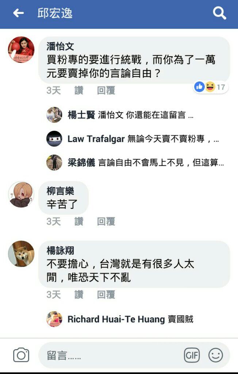Reply to 柳言樂's comment
The width and height of the screenshot is (238, 374).
(x=106, y=221)
